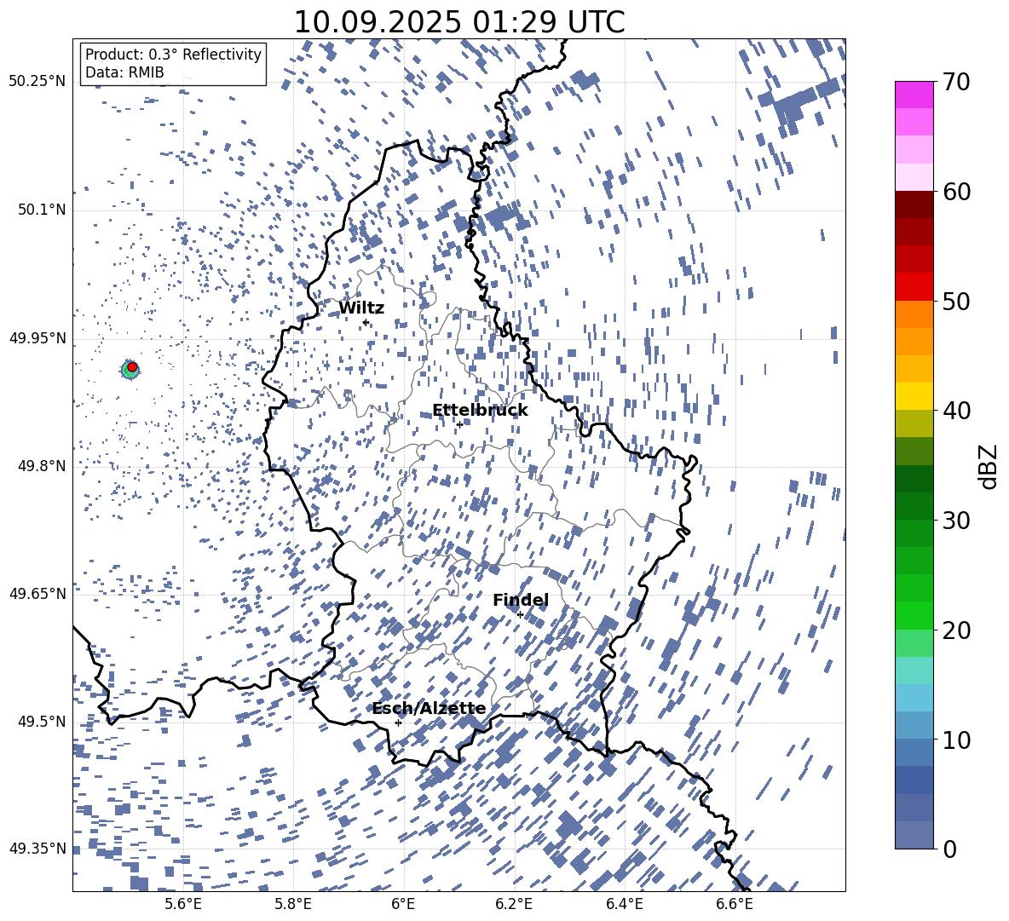The image size is (1009, 921).
Task: Click the 49.65°N latitude label
Action: tap(37, 593)
